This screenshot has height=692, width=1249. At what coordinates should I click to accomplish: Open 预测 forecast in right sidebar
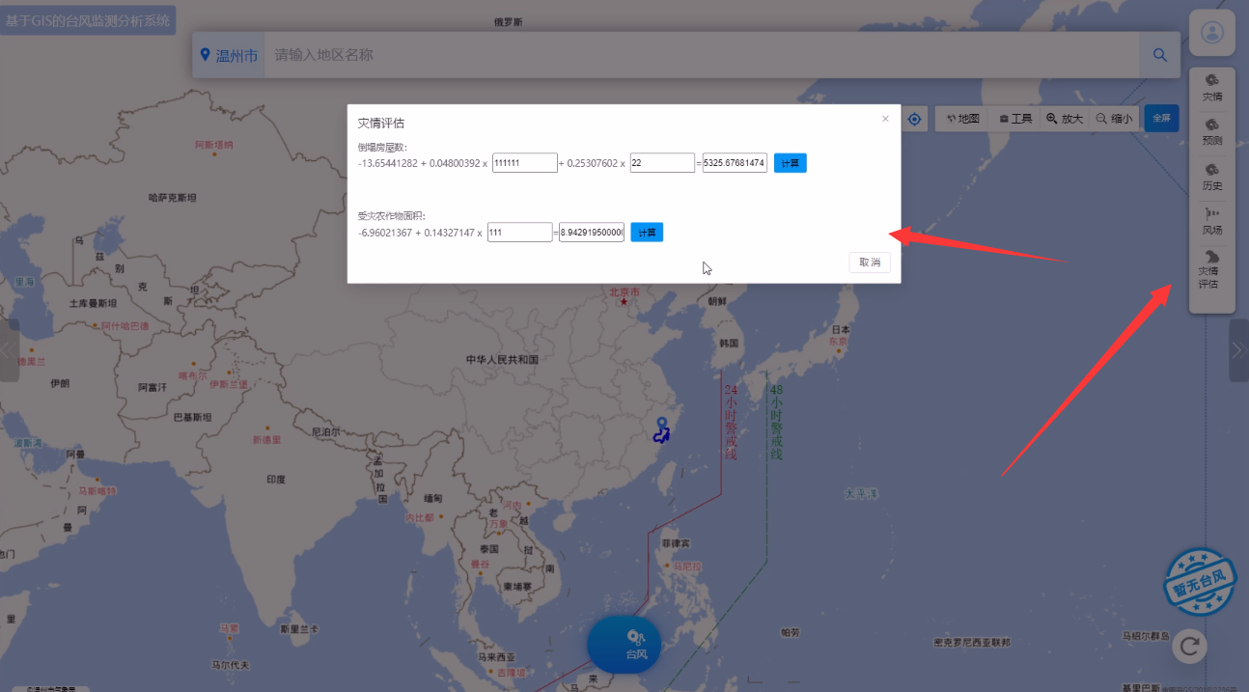coord(1212,132)
